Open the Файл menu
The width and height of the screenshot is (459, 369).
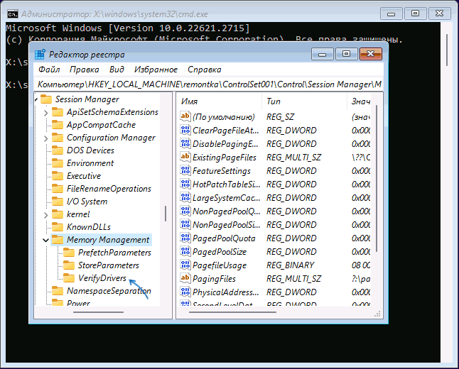click(49, 70)
